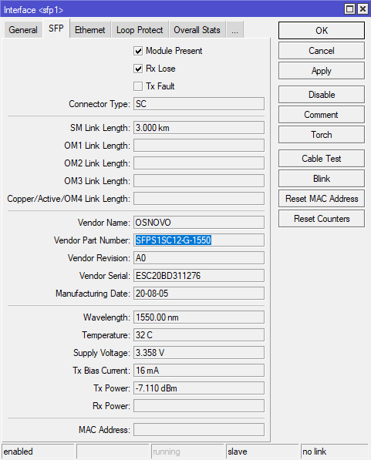Screen dimensions: 371x460
Task: Launch the Torch tool
Action: [x=322, y=134]
